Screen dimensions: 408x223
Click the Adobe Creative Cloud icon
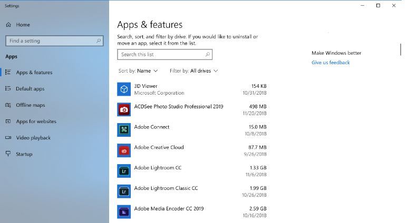click(x=124, y=150)
